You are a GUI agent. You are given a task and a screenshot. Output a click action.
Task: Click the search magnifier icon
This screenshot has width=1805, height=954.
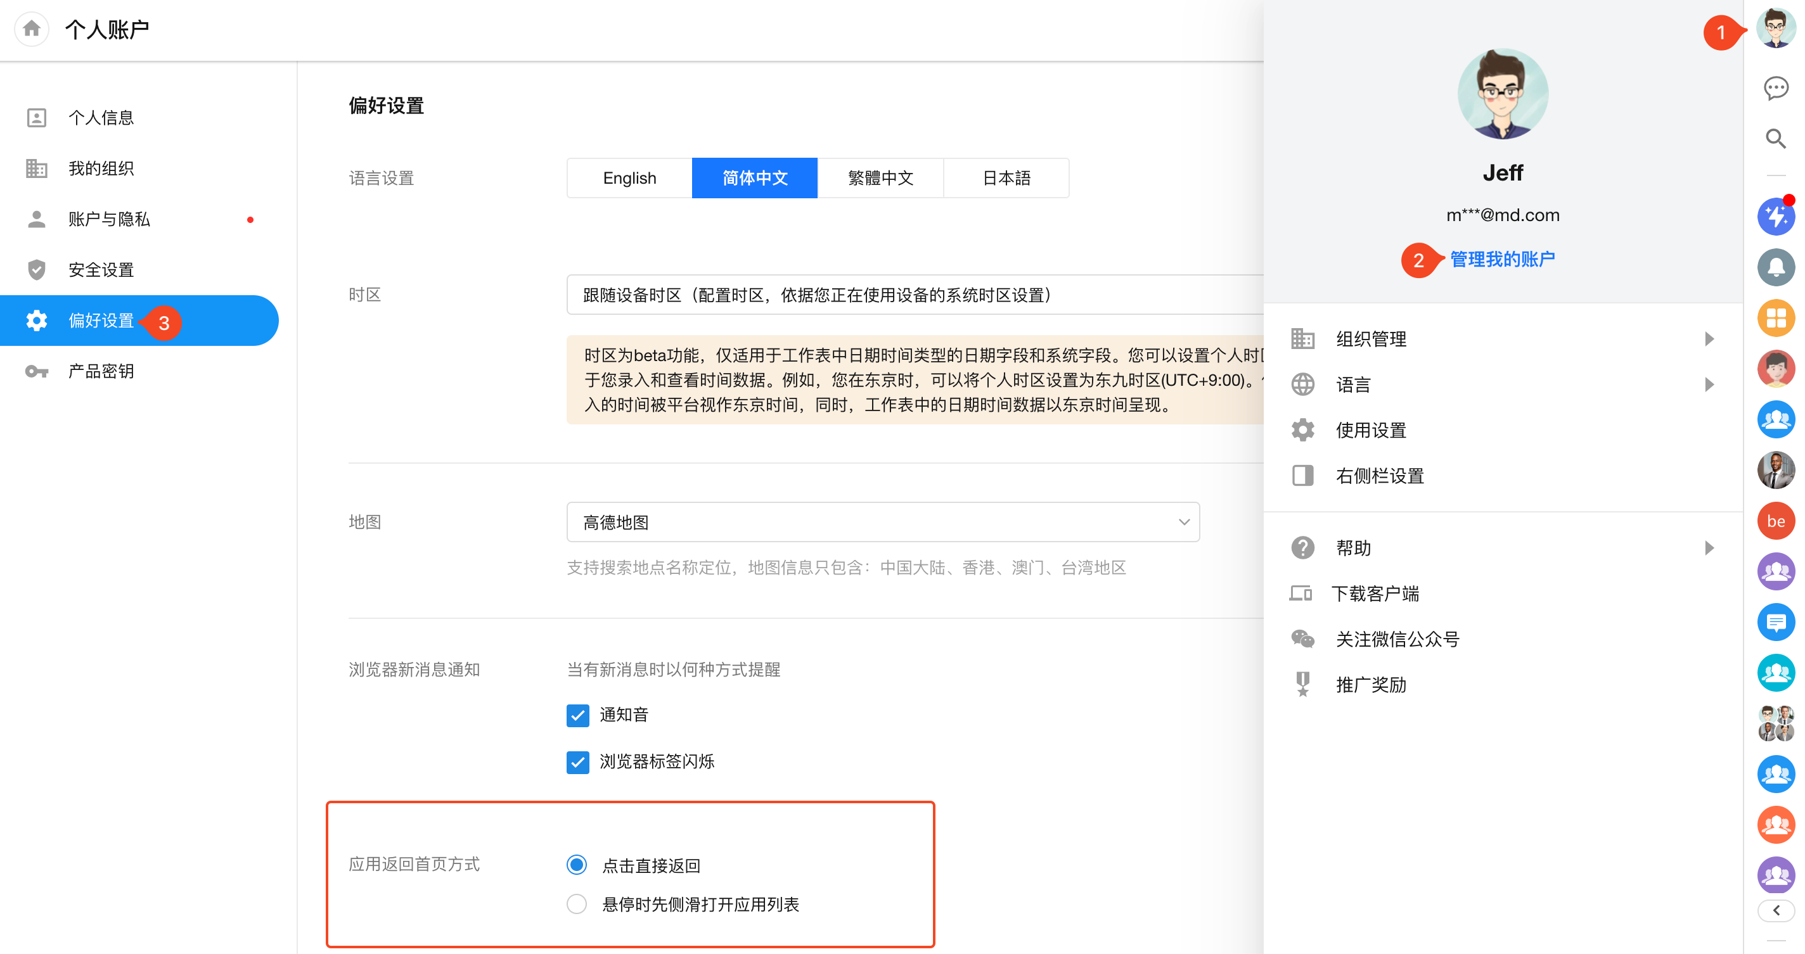pos(1776,139)
